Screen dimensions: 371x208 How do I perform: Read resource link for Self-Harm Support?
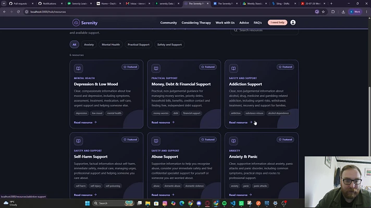tap(85, 195)
